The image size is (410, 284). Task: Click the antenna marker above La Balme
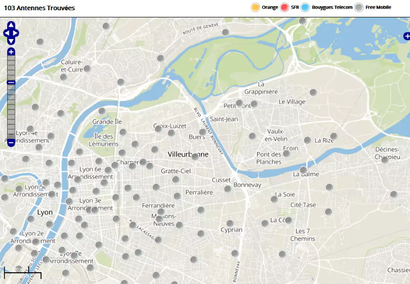coord(303,170)
